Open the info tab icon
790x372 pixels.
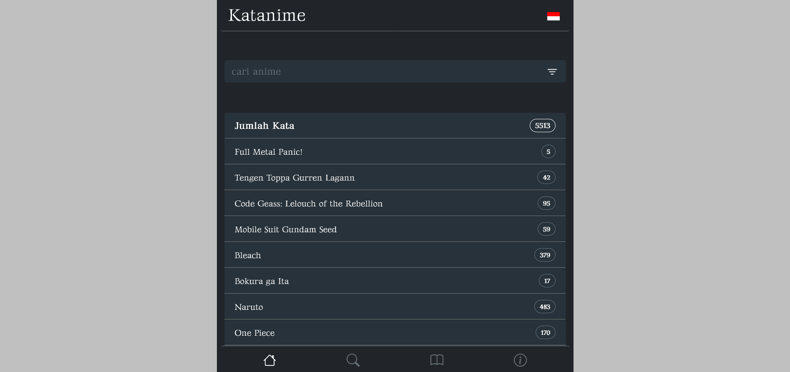[x=520, y=360]
